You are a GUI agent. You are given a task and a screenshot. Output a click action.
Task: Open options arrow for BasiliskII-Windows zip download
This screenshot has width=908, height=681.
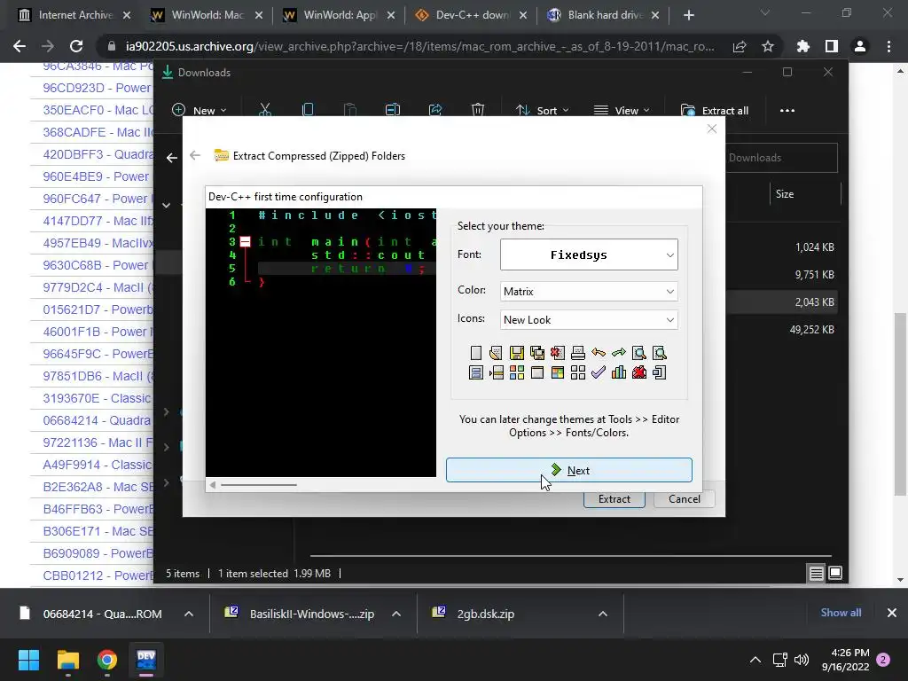[396, 614]
